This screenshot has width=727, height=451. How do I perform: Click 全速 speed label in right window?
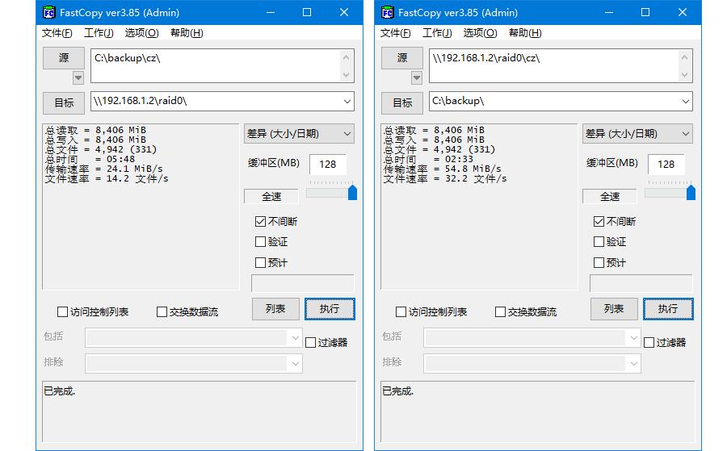tap(610, 196)
